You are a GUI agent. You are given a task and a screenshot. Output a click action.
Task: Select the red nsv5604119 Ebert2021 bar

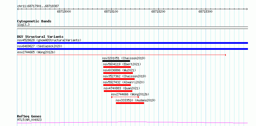(117, 67)
